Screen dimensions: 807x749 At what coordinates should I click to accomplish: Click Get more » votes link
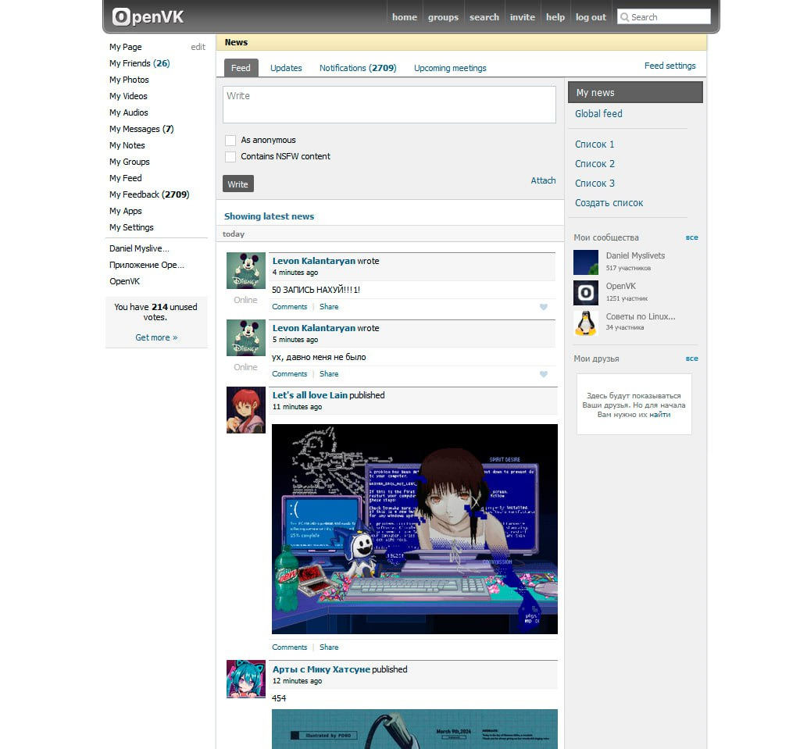156,338
